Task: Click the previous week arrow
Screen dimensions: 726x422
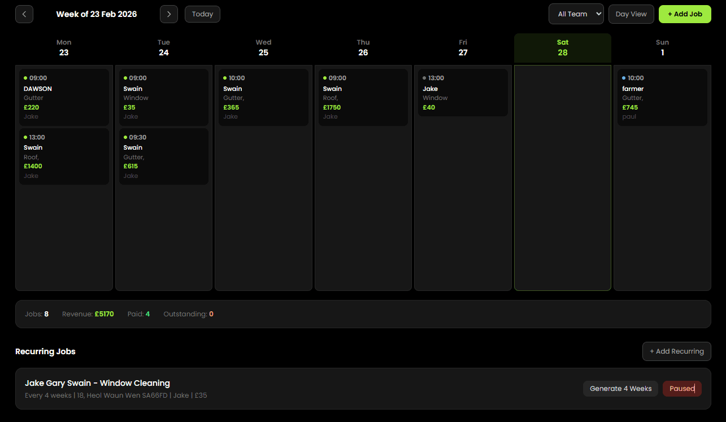Action: tap(24, 14)
